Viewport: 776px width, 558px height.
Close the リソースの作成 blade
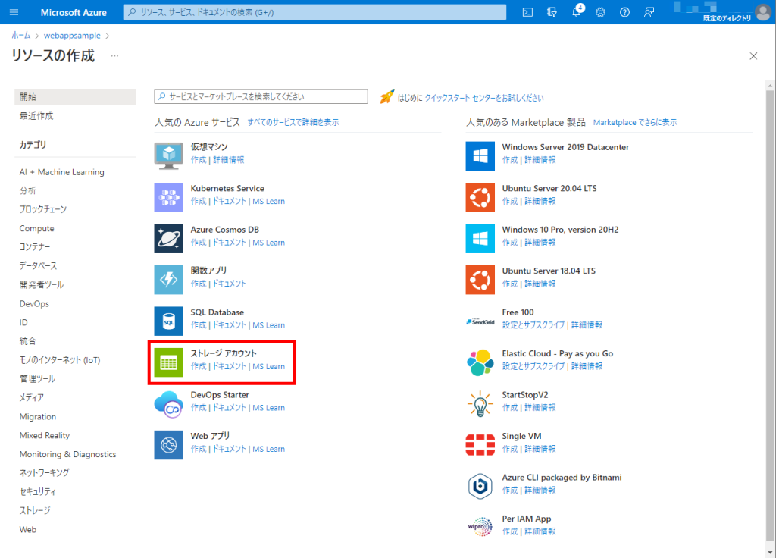(x=753, y=56)
